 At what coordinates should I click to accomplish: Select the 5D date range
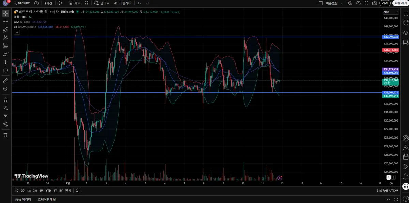(22, 190)
